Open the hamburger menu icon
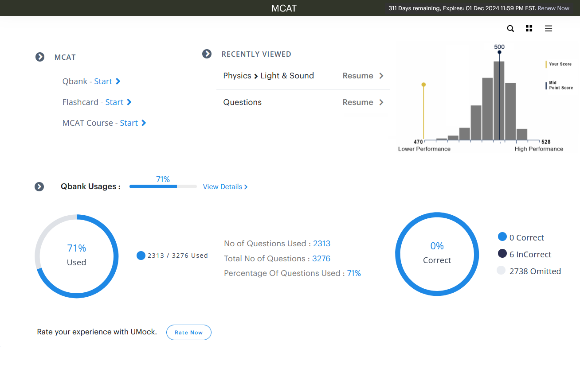 [x=549, y=28]
